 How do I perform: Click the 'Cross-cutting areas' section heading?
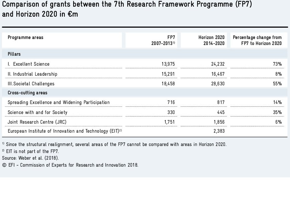(x=27, y=93)
